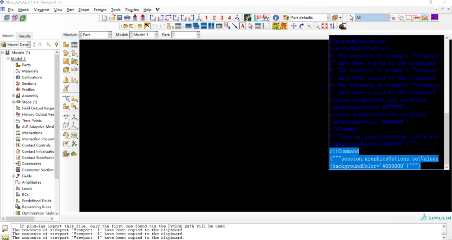Click the Auto-fit view icon

tap(325, 26)
